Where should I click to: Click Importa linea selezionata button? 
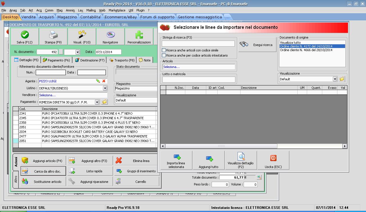pyautogui.click(x=176, y=161)
